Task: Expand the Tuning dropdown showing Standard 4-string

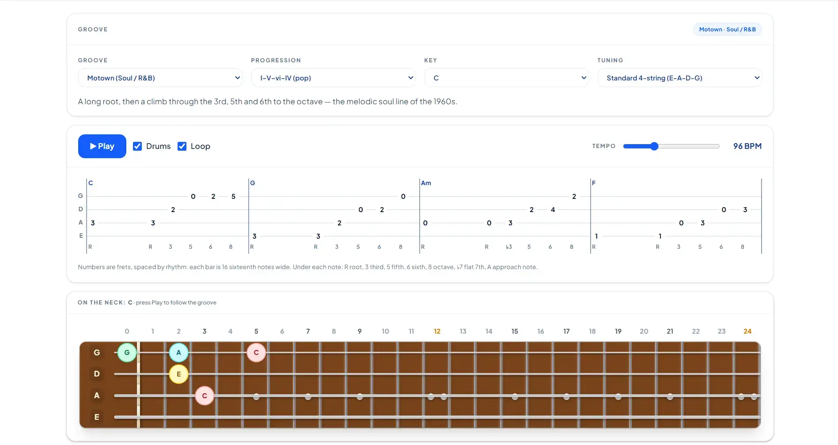Action: 680,78
